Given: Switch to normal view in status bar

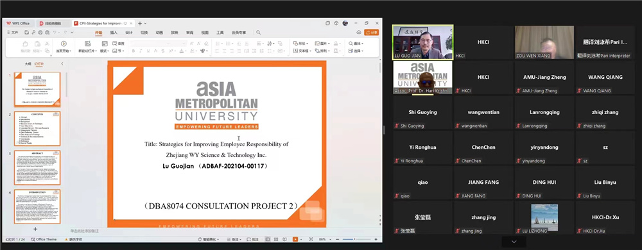Looking at the screenshot, I should click(x=268, y=239).
